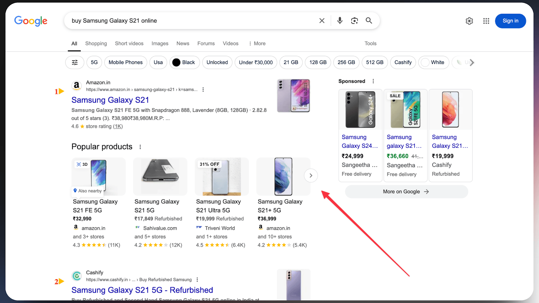Start voice search with the microphone icon

point(340,21)
